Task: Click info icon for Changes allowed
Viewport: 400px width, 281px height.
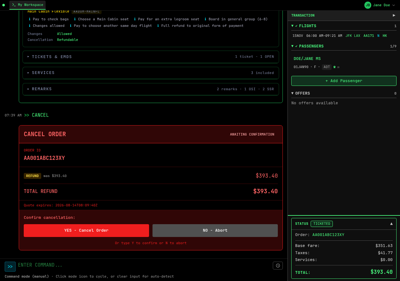Action: pyautogui.click(x=30, y=26)
